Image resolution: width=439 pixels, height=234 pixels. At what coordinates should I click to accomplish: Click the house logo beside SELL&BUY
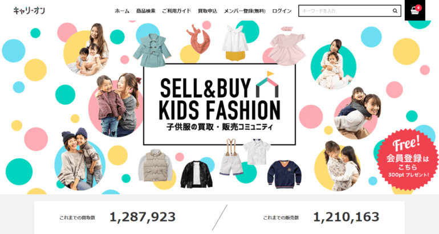(267, 84)
